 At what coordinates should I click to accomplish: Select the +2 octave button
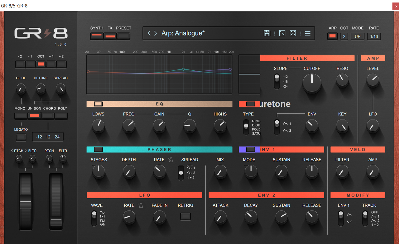pos(61,64)
